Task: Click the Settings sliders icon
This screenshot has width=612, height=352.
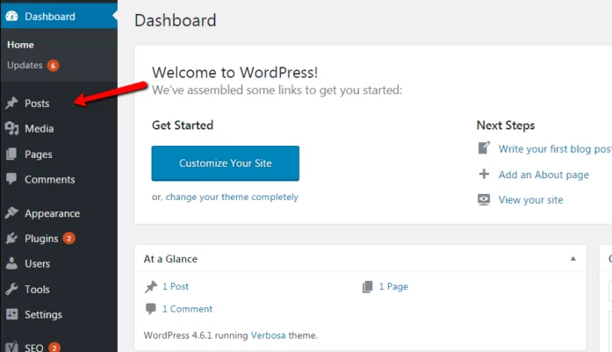Action: click(11, 314)
